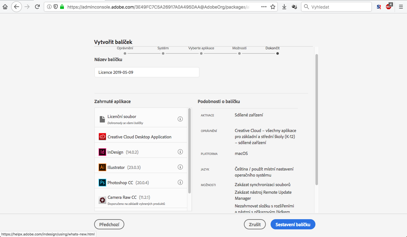Click the green padlock security icon
The image size is (407, 237).
(x=62, y=7)
